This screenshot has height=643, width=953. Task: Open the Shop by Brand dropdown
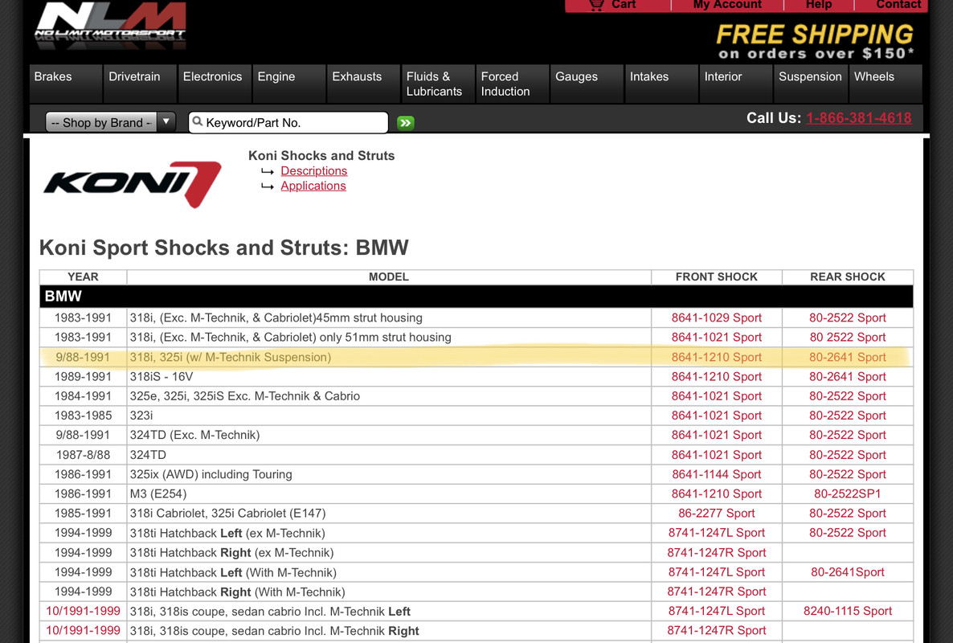pos(111,122)
